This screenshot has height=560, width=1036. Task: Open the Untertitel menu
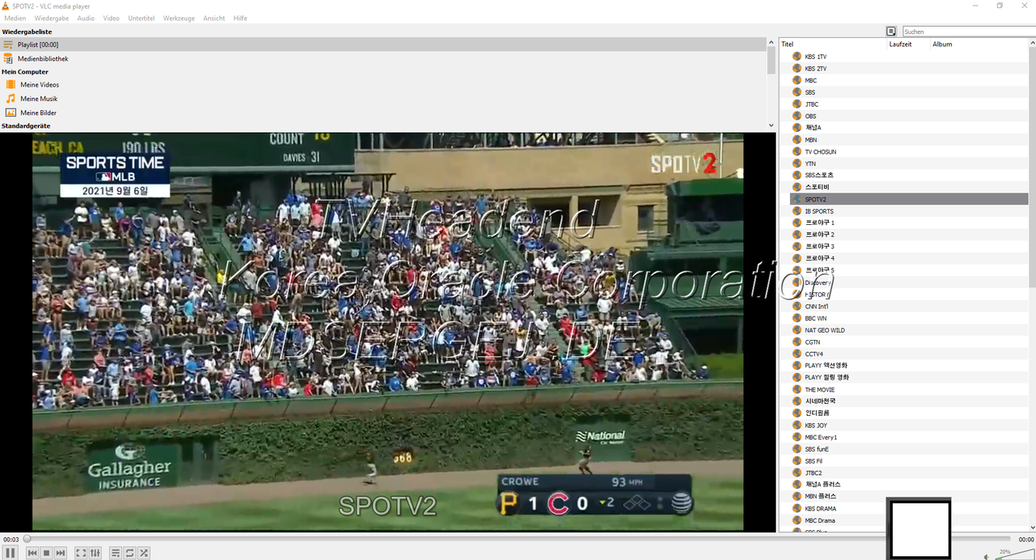pyautogui.click(x=141, y=18)
